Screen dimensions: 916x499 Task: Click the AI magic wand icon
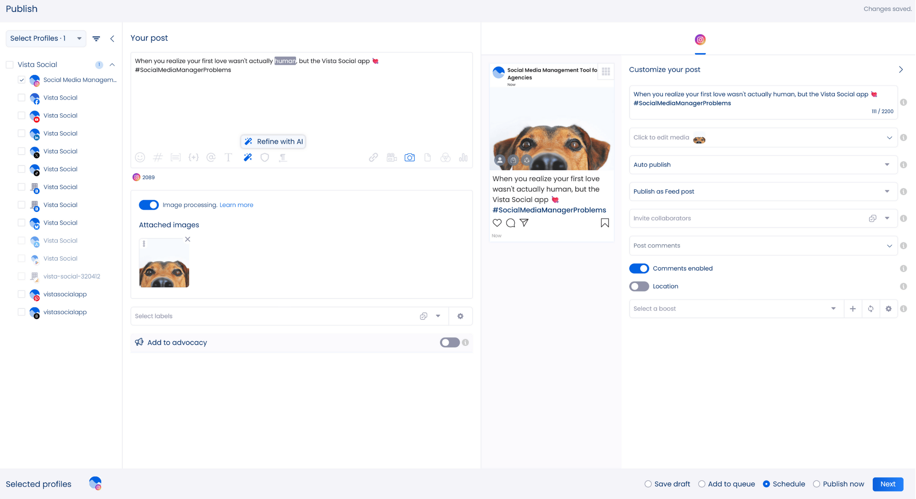248,157
